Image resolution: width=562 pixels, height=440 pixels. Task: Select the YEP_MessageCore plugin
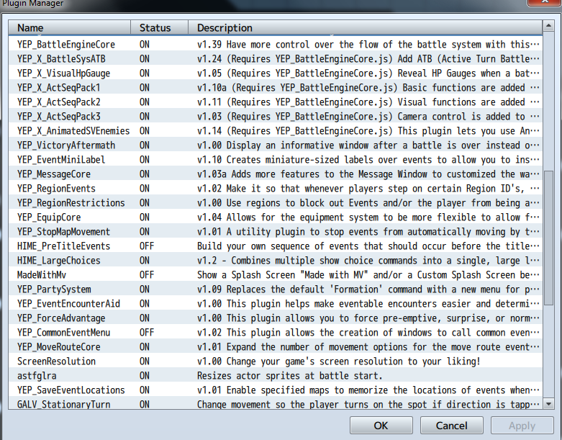[276, 174]
